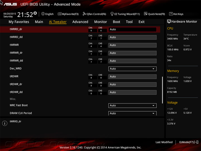This screenshot has height=151, width=201.
Task: Open MyFavorite(F3) icon
Action: click(x=59, y=14)
